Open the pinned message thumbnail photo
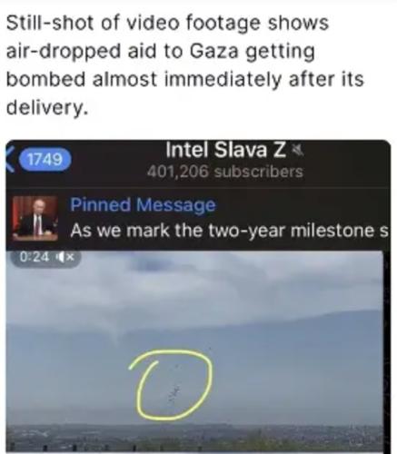 (x=35, y=218)
